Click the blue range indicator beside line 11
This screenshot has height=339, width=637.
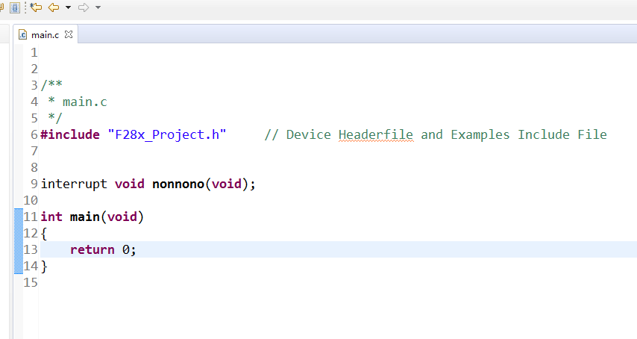click(19, 217)
